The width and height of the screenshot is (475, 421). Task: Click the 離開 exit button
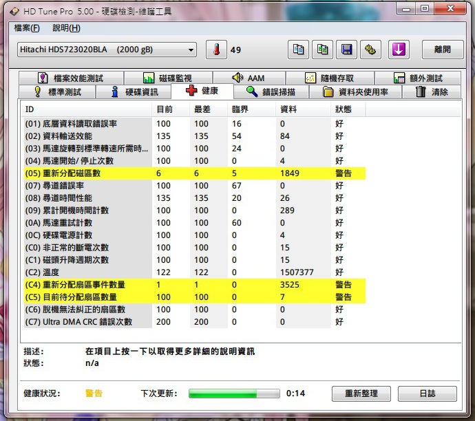(x=443, y=50)
